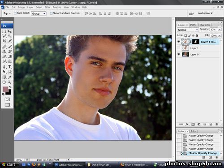Enable Show Transform Controls checkbox
This screenshot has width=224, height=168.
[x=51, y=13]
